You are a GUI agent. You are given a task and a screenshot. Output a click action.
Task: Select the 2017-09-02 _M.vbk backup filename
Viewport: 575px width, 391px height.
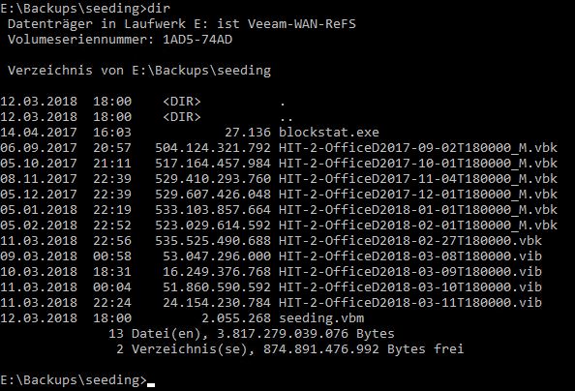pos(417,148)
